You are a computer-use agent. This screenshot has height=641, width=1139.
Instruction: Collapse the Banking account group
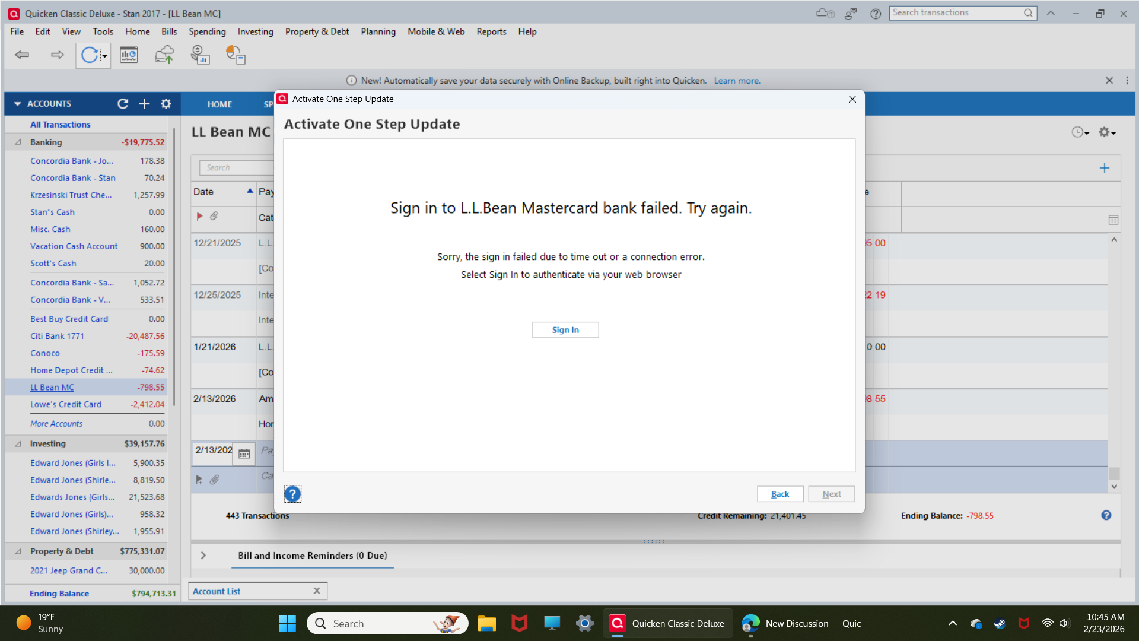(x=18, y=142)
